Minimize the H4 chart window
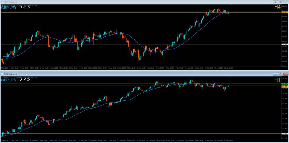This screenshot has width=289, height=143. 275,2
